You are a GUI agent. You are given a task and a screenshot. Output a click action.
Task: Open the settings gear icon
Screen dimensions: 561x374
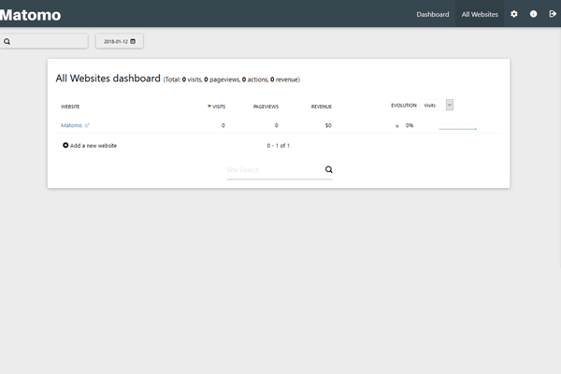(513, 14)
